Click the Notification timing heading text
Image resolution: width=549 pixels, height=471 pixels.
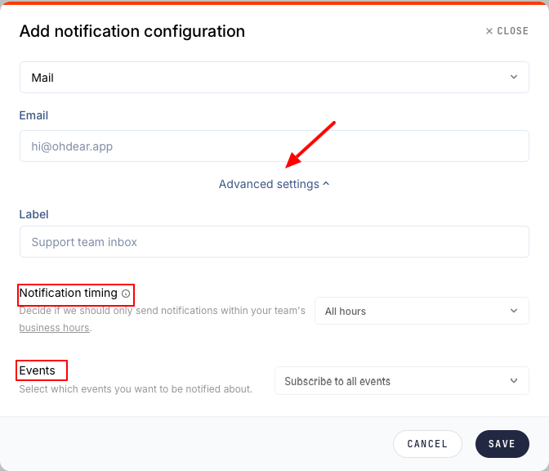pos(69,293)
